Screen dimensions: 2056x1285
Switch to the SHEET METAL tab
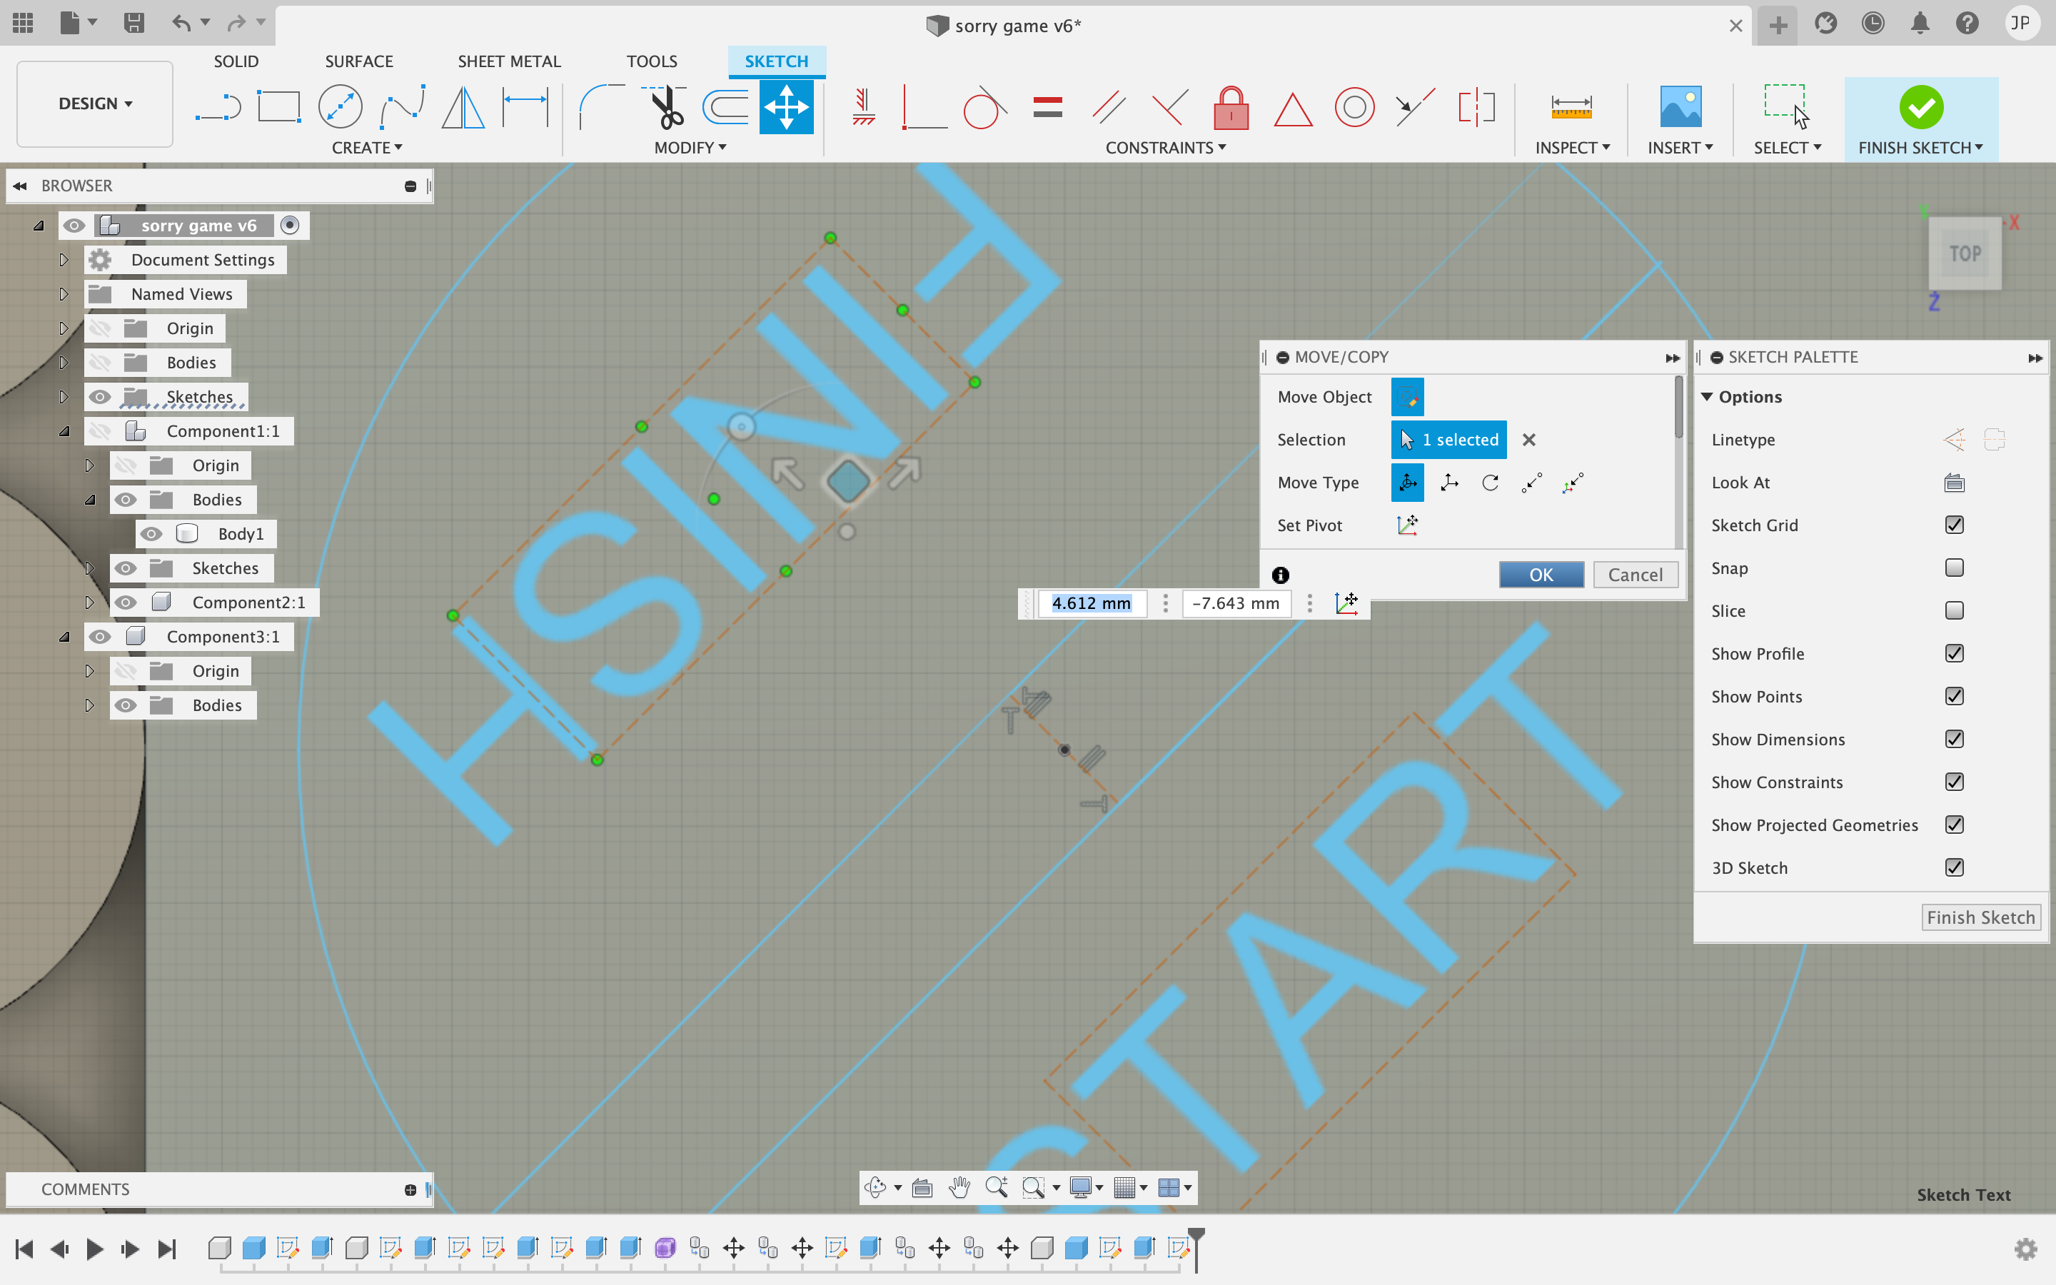[509, 61]
